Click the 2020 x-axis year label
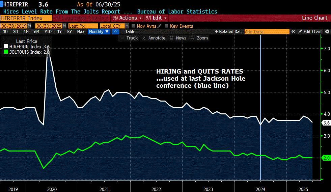 point(52,189)
